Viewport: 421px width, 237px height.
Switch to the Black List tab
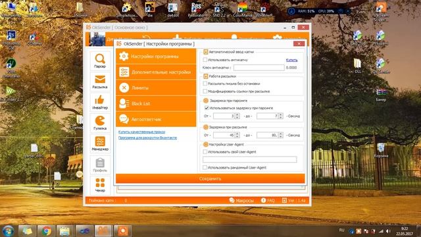point(156,103)
